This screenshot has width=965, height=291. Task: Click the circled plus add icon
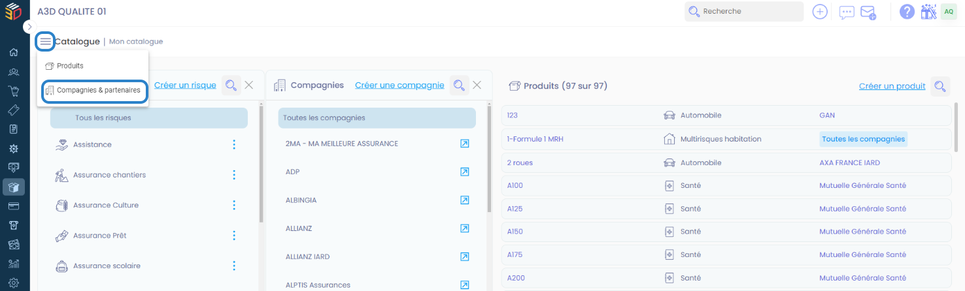[x=820, y=12]
